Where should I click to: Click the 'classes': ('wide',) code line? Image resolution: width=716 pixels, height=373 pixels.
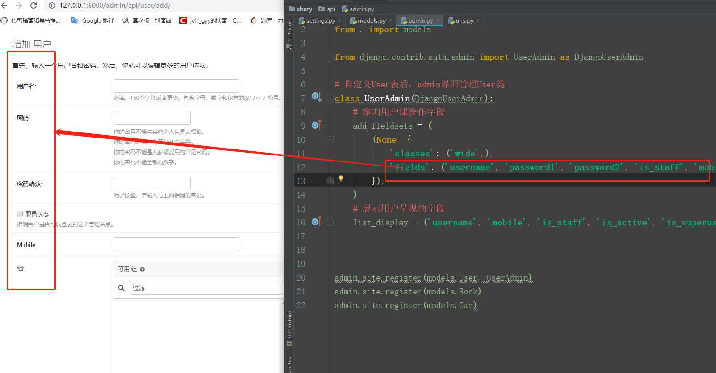pyautogui.click(x=441, y=154)
